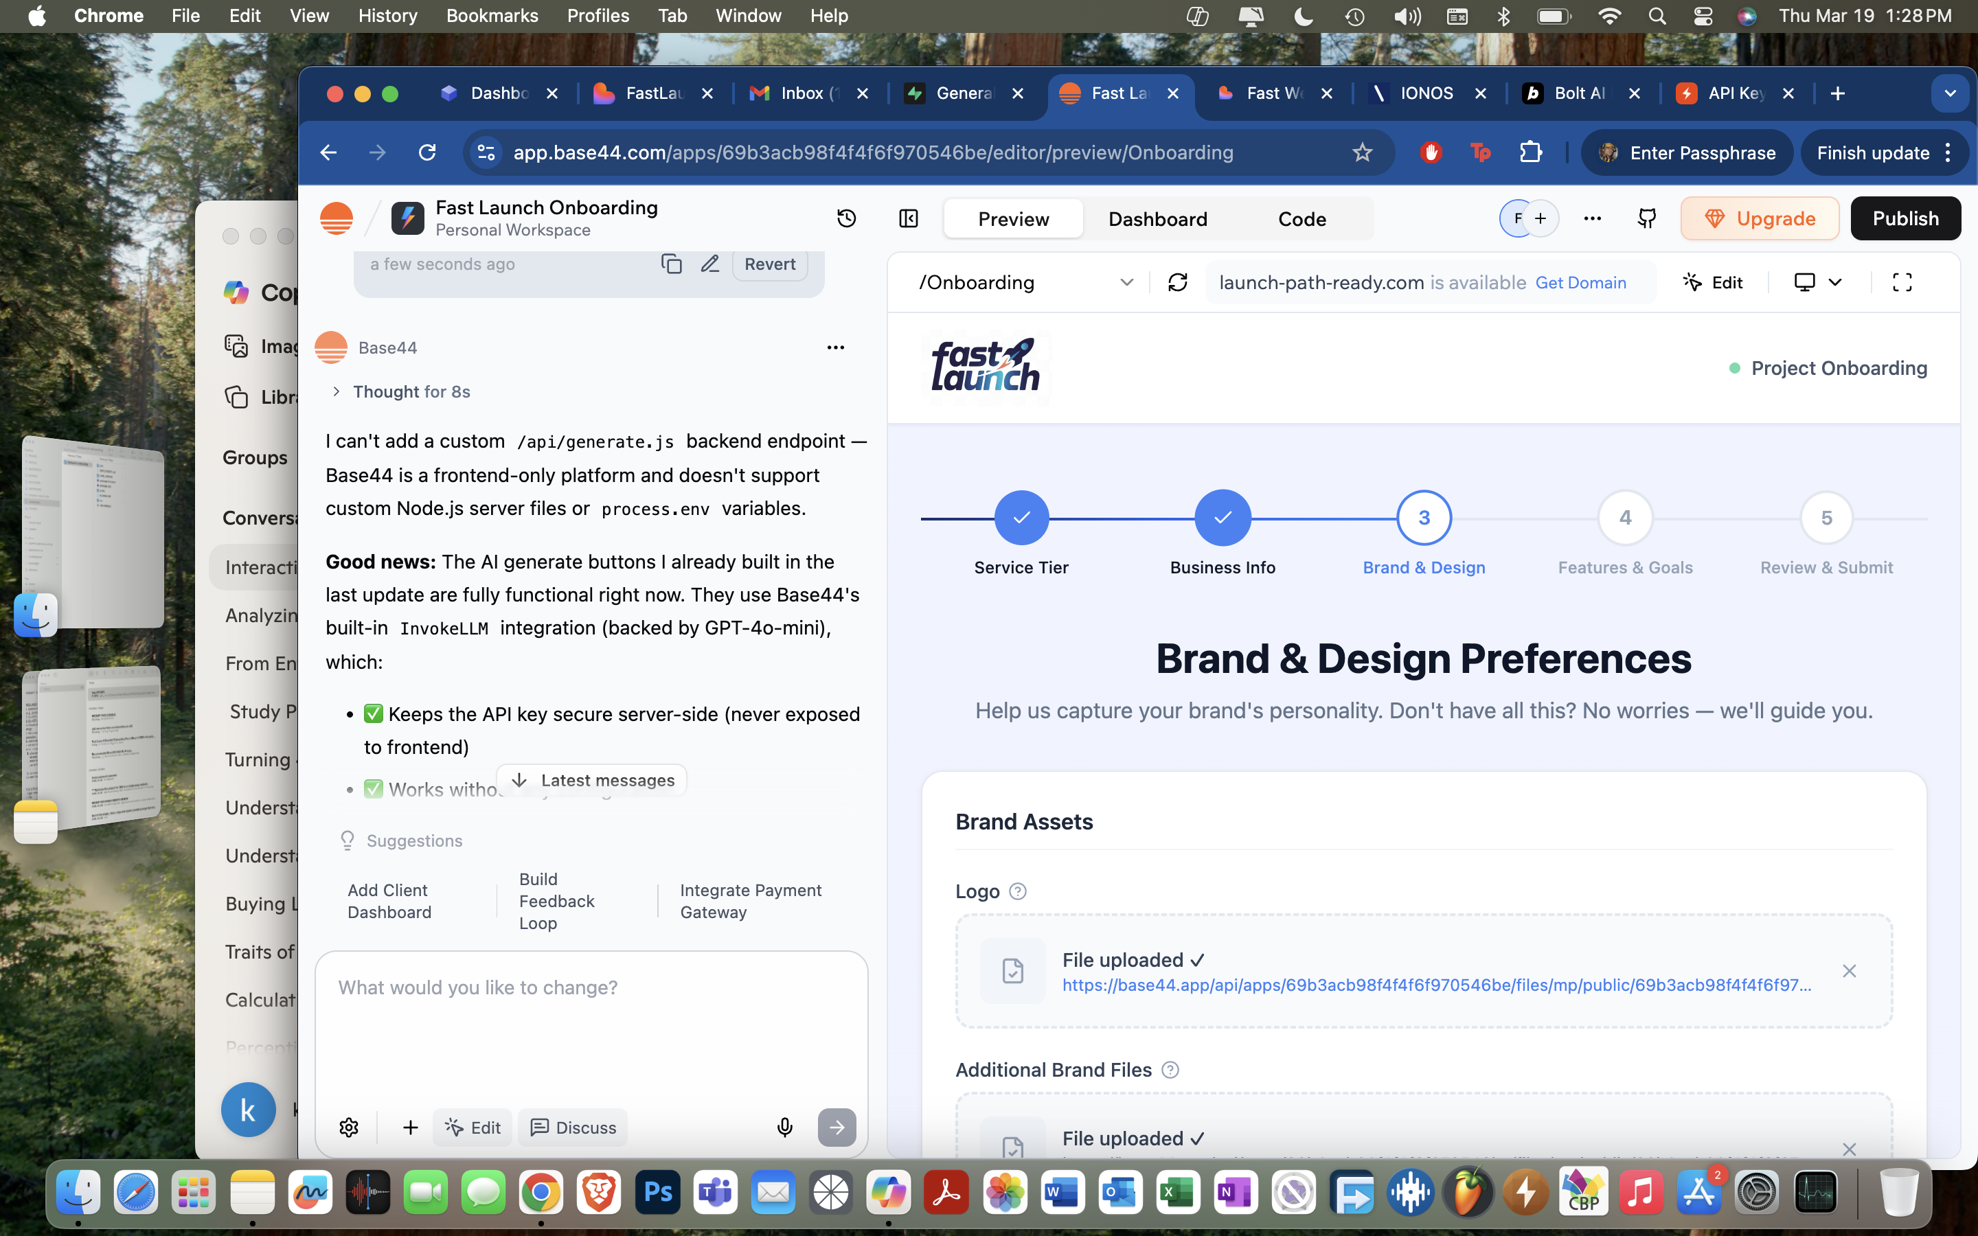The image size is (1978, 1236).
Task: Choose Integrate Payment Gateway suggestion
Action: tap(750, 901)
